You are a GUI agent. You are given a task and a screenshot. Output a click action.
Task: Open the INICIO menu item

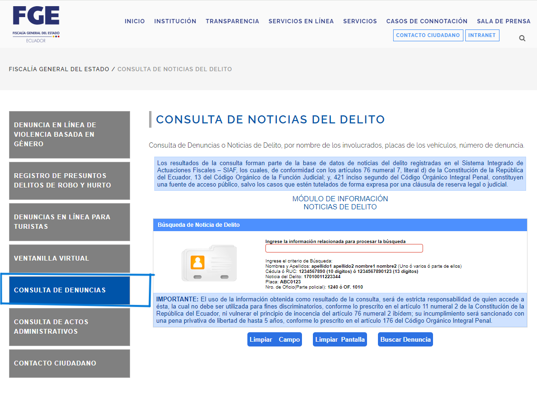pos(135,21)
